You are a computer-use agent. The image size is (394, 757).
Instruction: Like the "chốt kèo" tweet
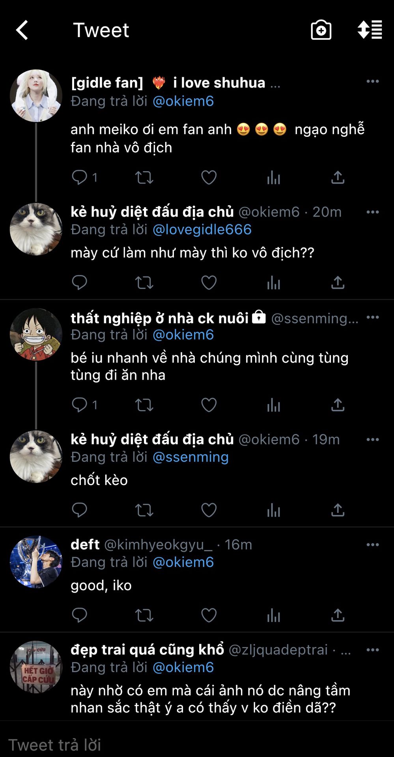(x=209, y=510)
